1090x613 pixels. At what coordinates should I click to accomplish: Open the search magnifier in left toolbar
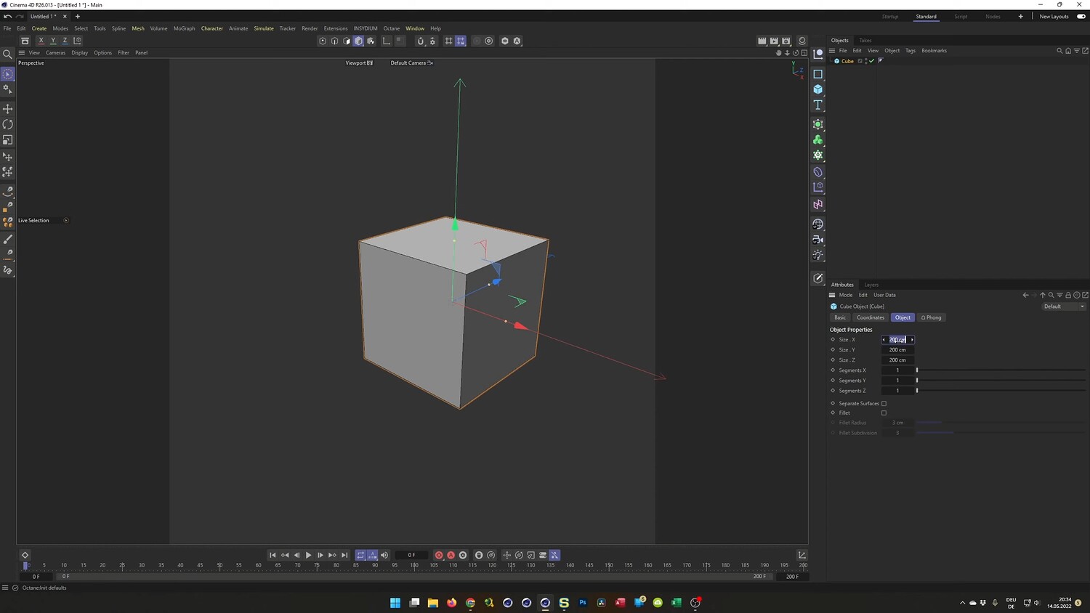click(x=8, y=54)
